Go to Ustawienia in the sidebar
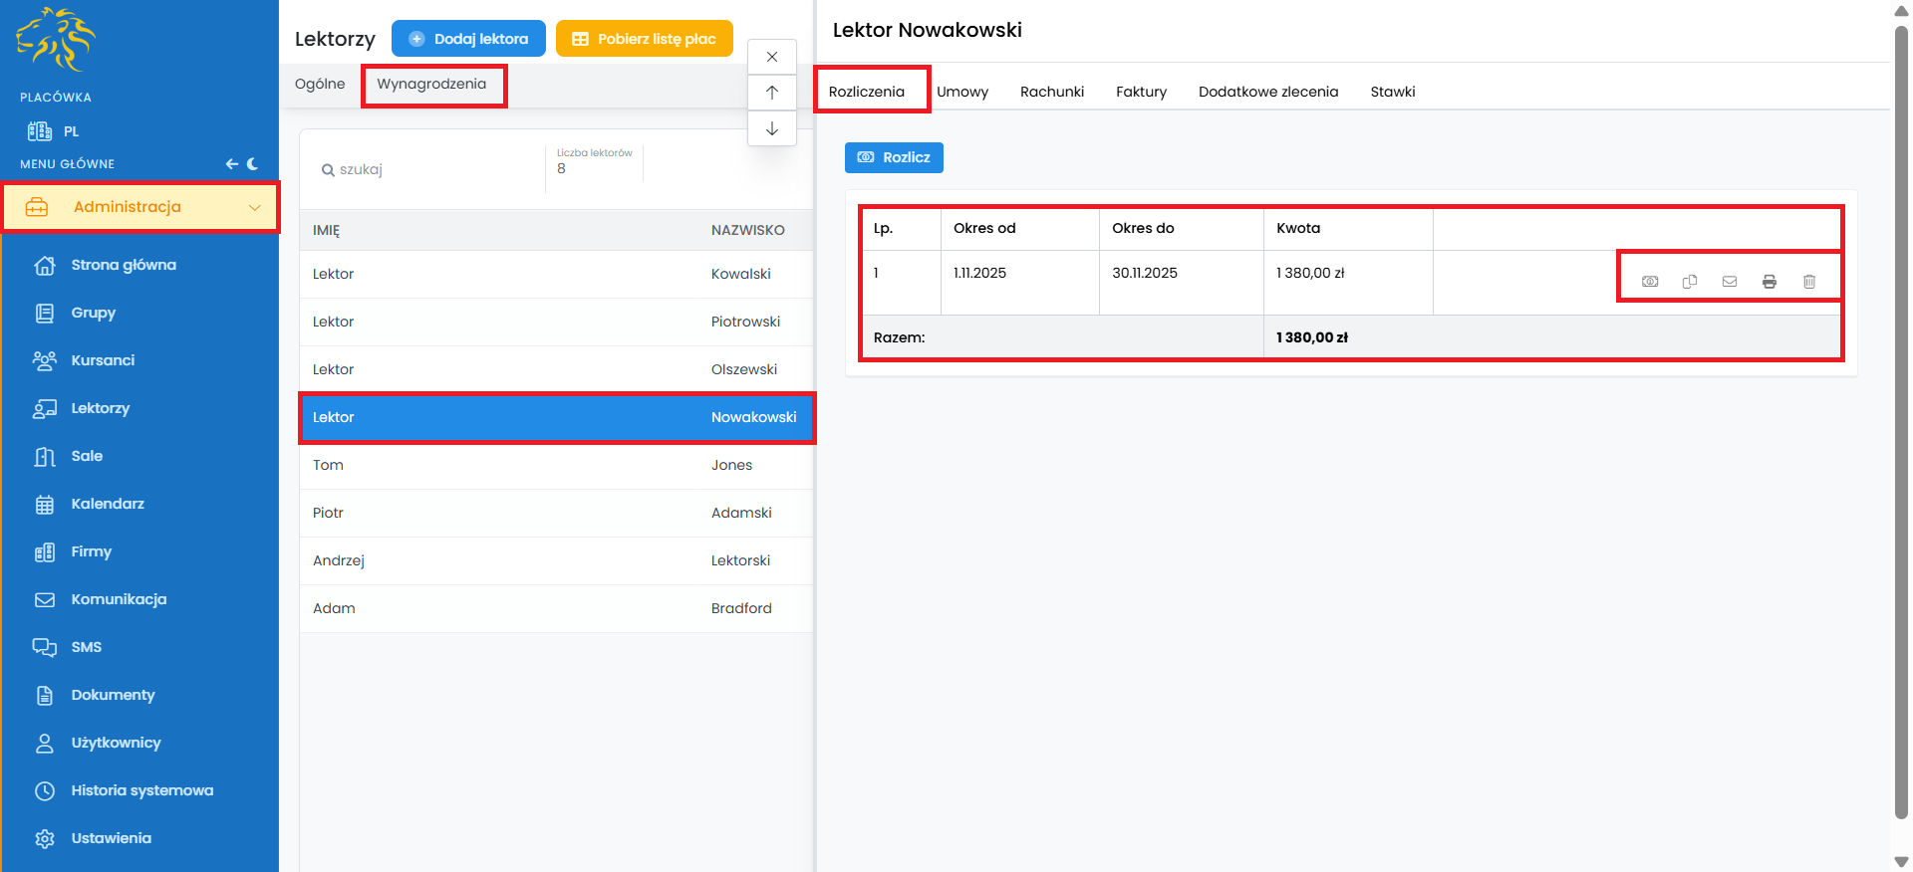1913x872 pixels. pos(111,838)
